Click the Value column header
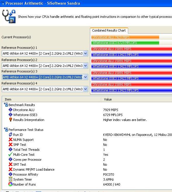Screen dimensions: 172x192 click(x=137, y=99)
